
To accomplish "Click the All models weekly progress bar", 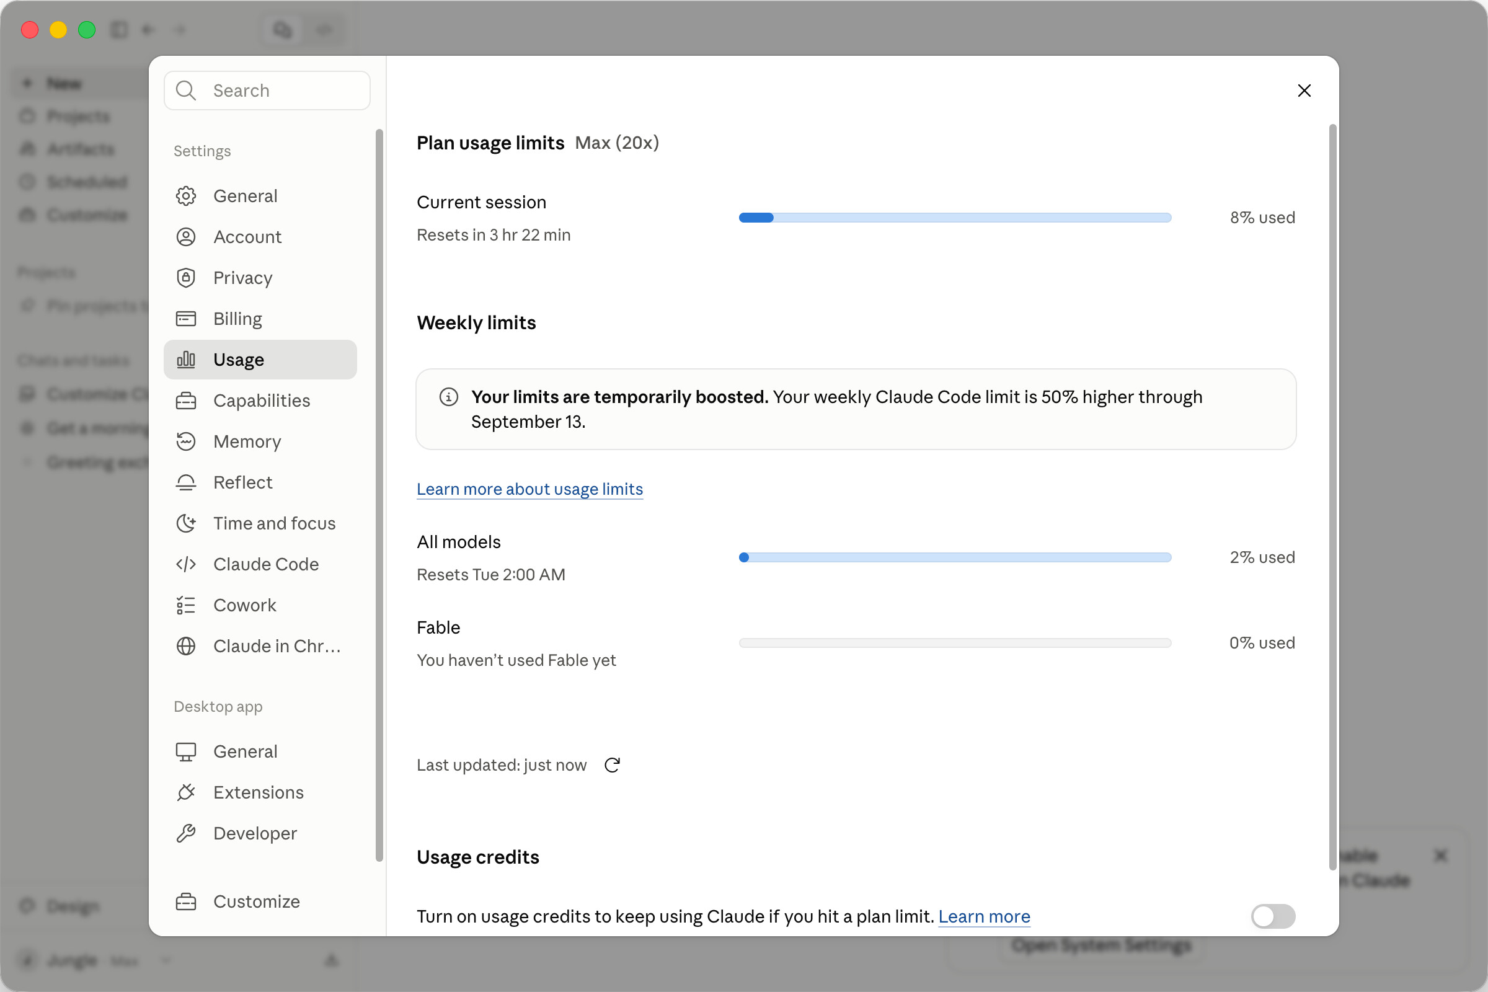I will [955, 557].
